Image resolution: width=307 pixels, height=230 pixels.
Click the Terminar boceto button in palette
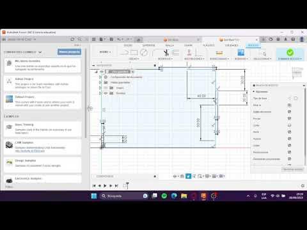[x=293, y=169]
